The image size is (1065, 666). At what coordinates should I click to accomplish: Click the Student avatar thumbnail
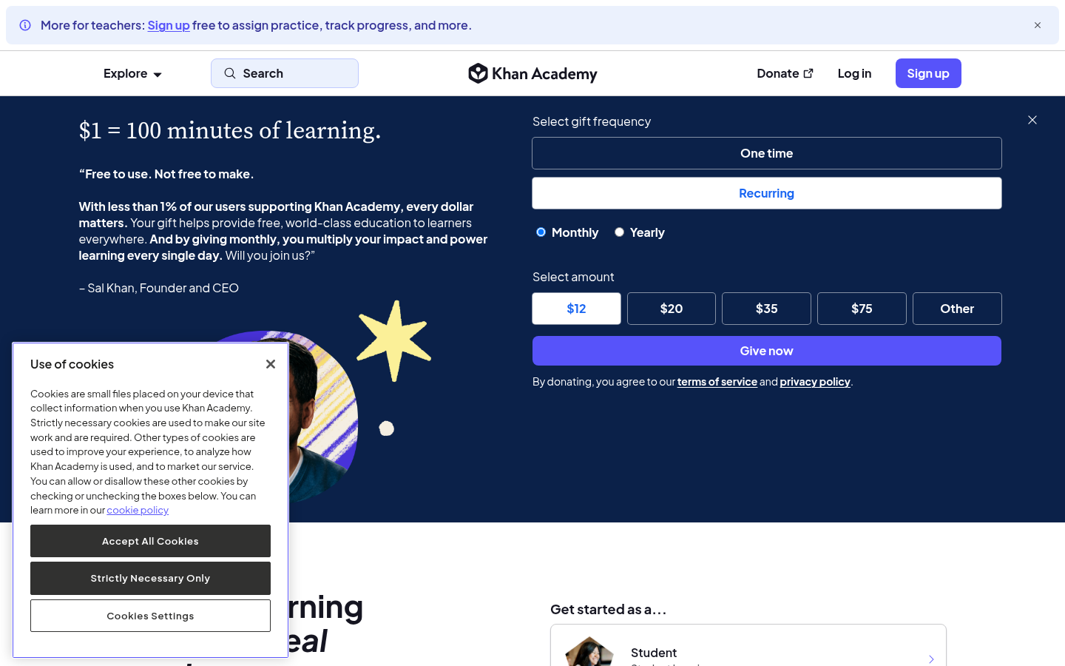pyautogui.click(x=589, y=651)
